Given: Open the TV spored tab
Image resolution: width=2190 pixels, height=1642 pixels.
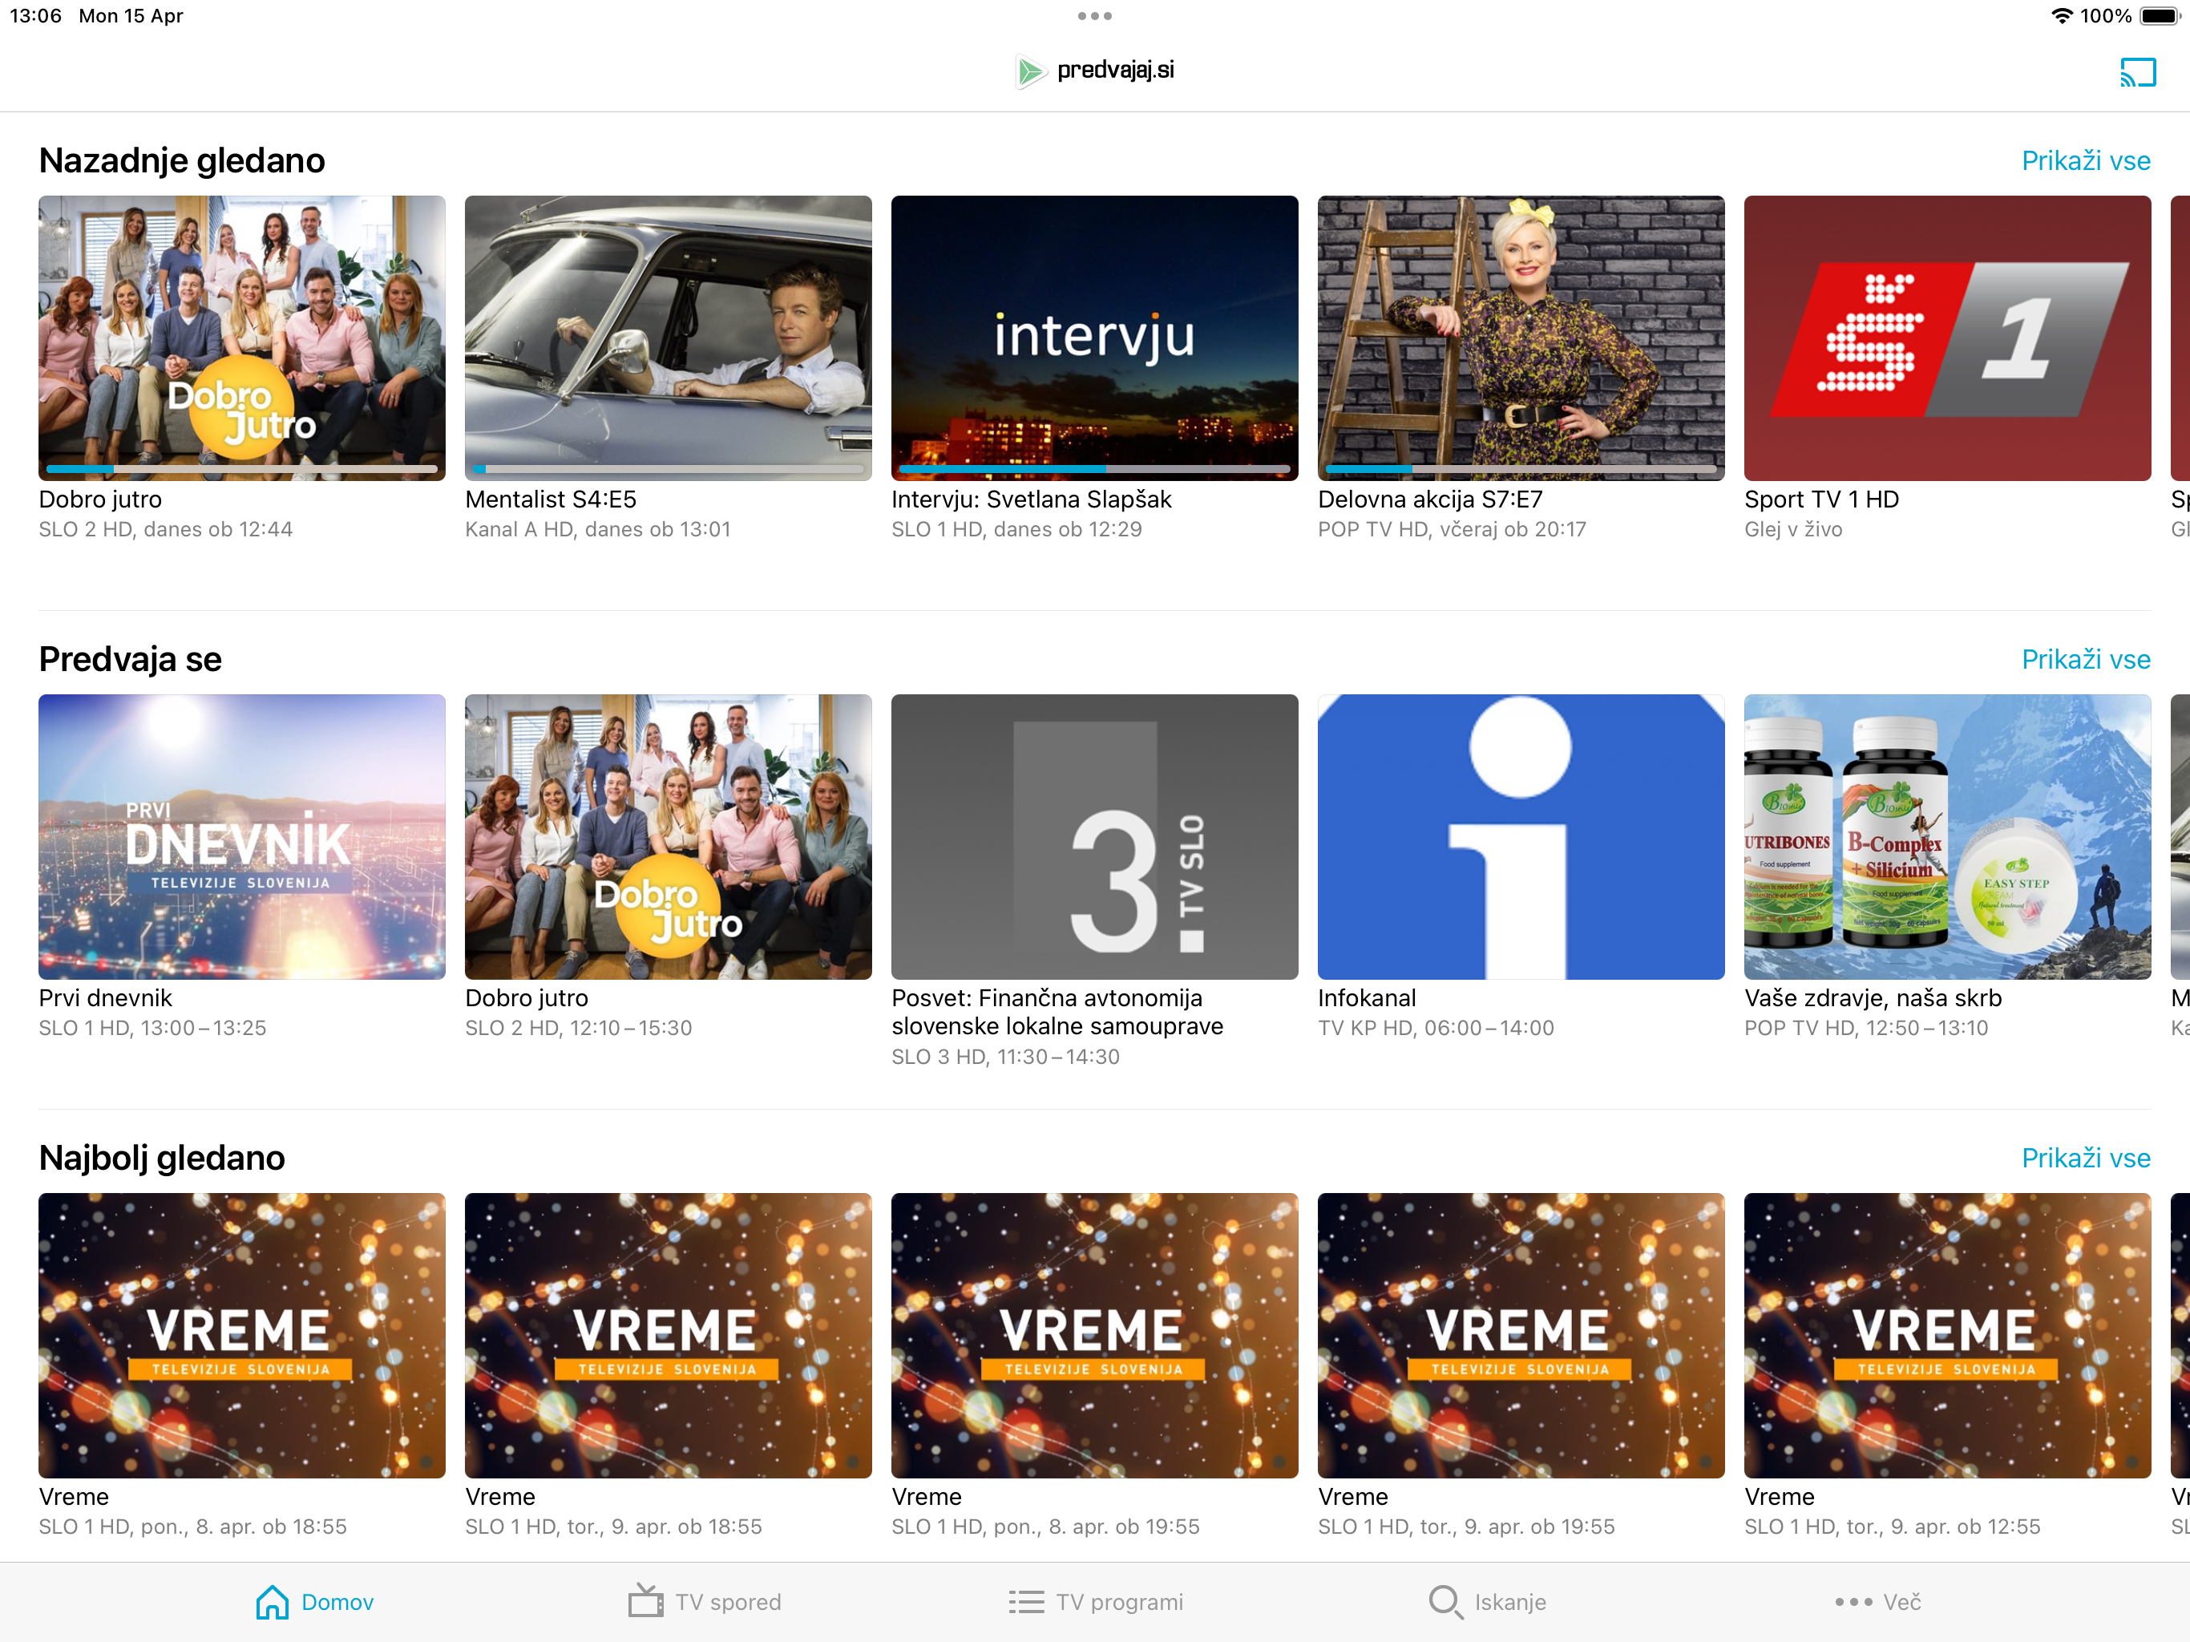Looking at the screenshot, I should [705, 1601].
